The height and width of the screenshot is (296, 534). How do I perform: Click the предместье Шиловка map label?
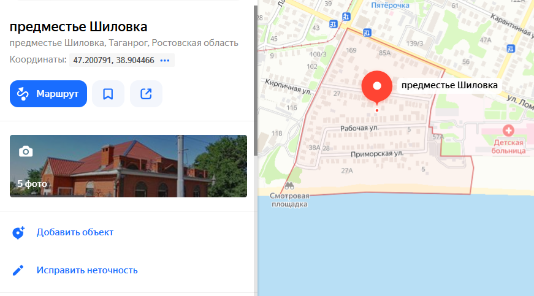pos(449,85)
